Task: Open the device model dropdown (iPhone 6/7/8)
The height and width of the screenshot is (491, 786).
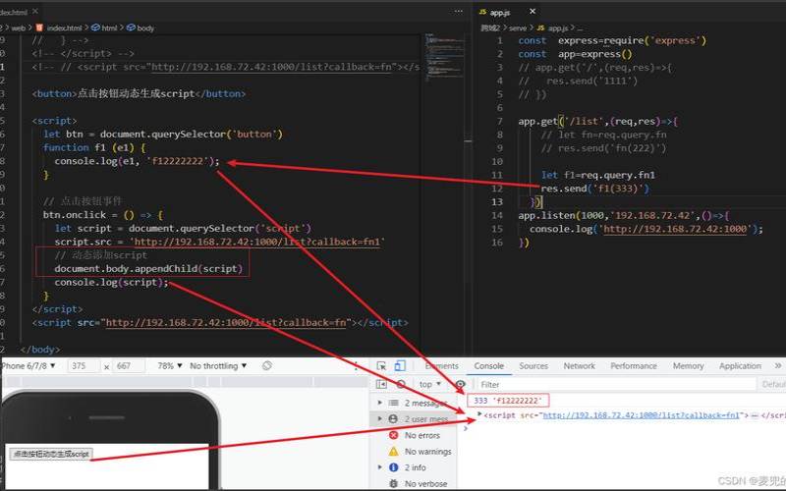Action: tap(28, 365)
